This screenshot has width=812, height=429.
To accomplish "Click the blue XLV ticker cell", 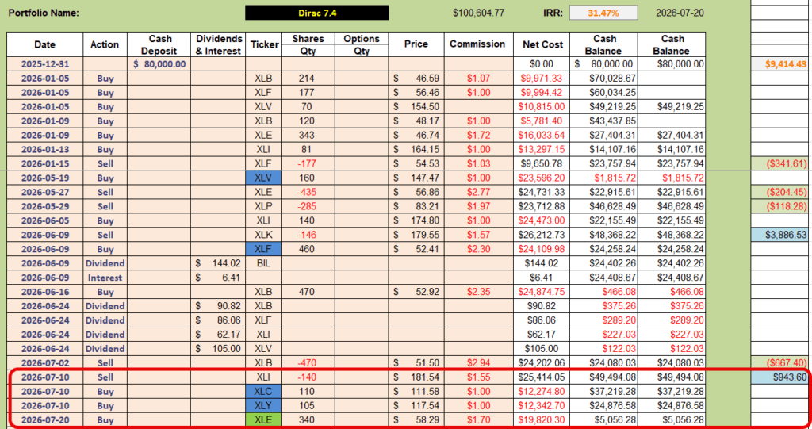I will click(263, 178).
